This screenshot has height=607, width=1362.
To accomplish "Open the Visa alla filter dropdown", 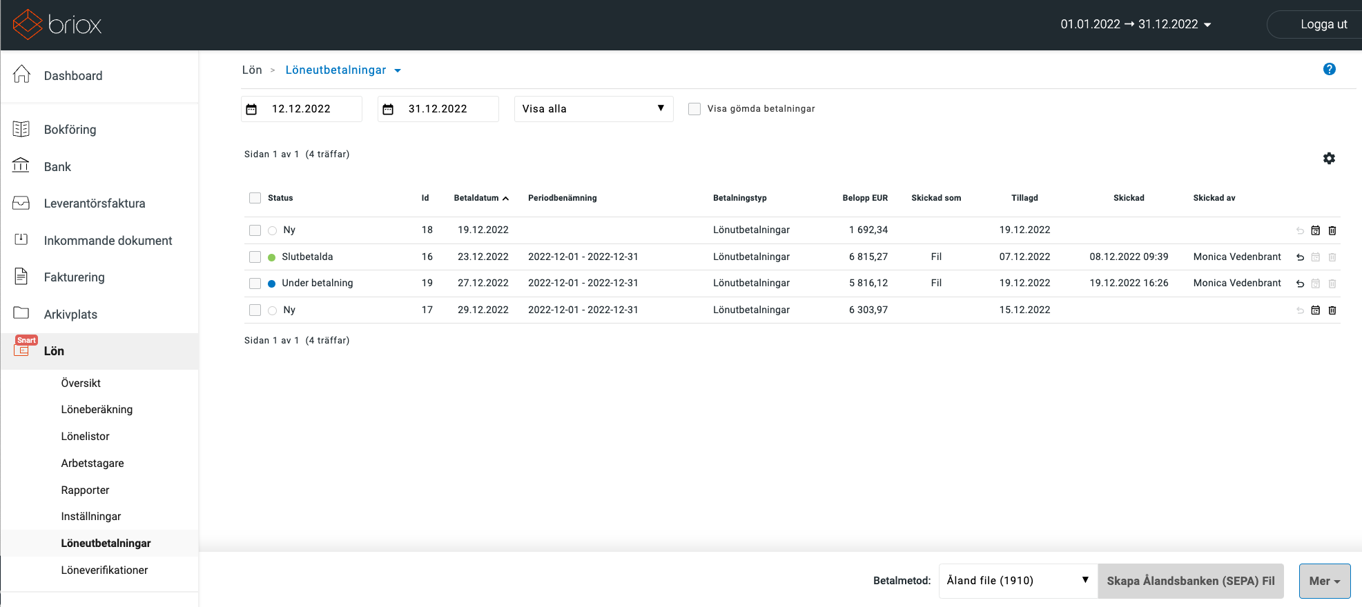I will pos(593,109).
